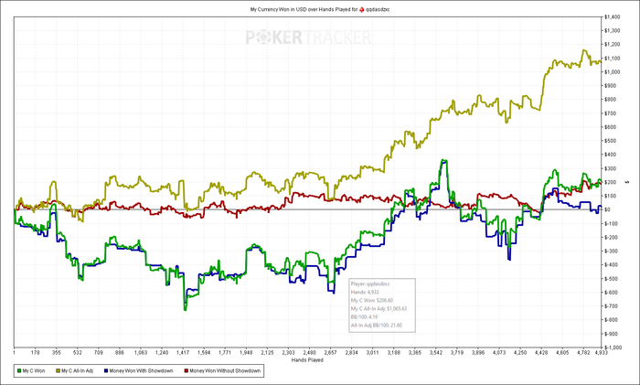The image size is (640, 385).
Task: Click the "$1,000" y-axis label
Action: pos(613,72)
